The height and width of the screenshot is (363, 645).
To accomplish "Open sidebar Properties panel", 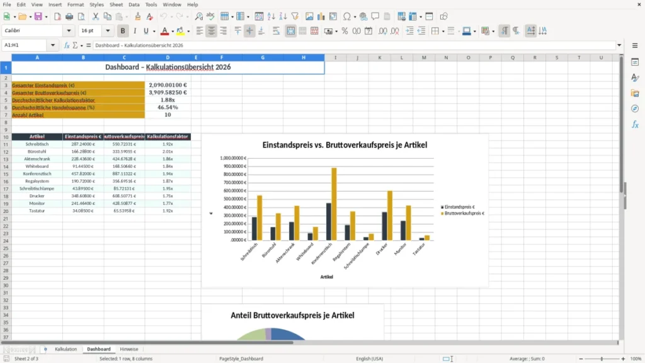I will tap(635, 62).
